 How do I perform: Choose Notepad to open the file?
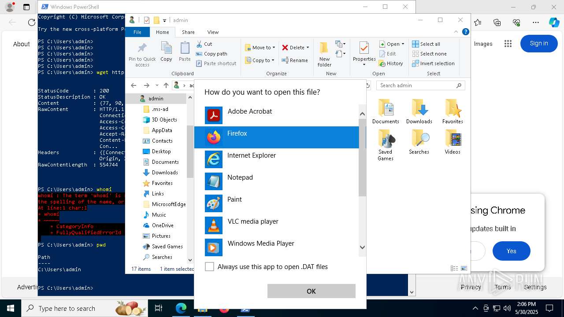[x=276, y=181]
